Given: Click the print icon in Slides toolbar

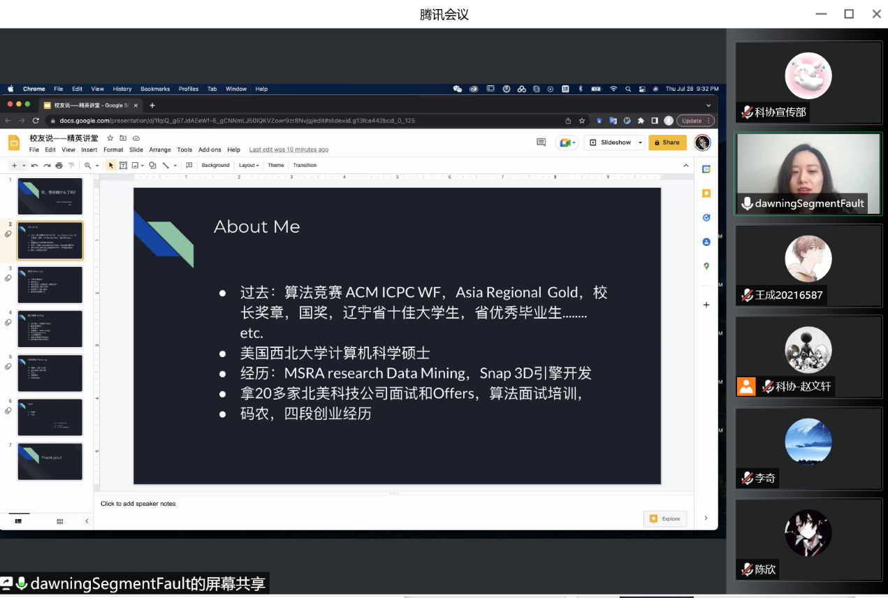Looking at the screenshot, I should coord(59,166).
